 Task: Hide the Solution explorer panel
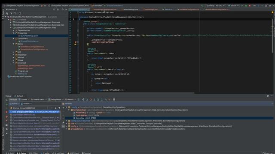coord(66,9)
